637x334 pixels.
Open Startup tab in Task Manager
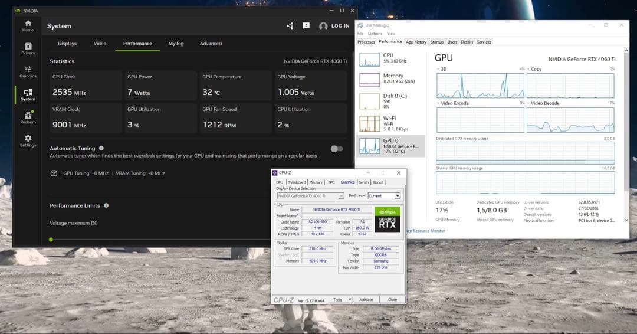point(437,42)
